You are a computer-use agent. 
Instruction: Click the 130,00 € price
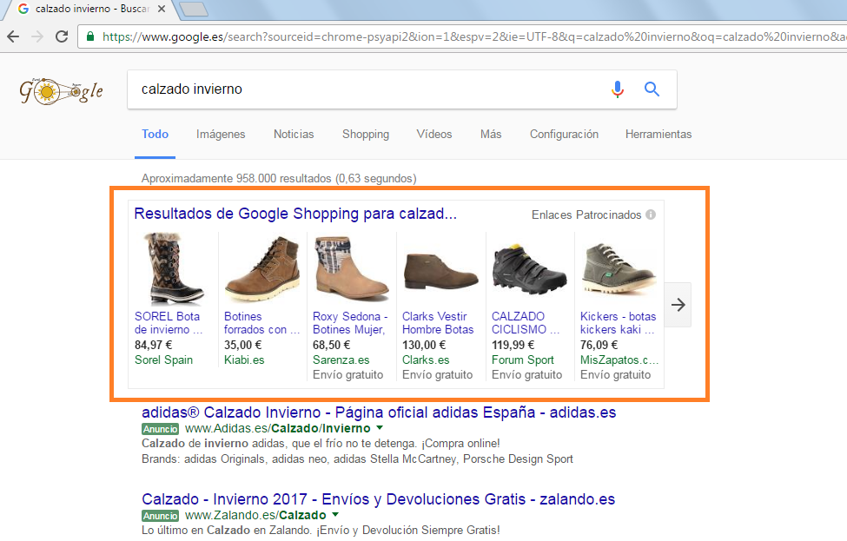424,345
